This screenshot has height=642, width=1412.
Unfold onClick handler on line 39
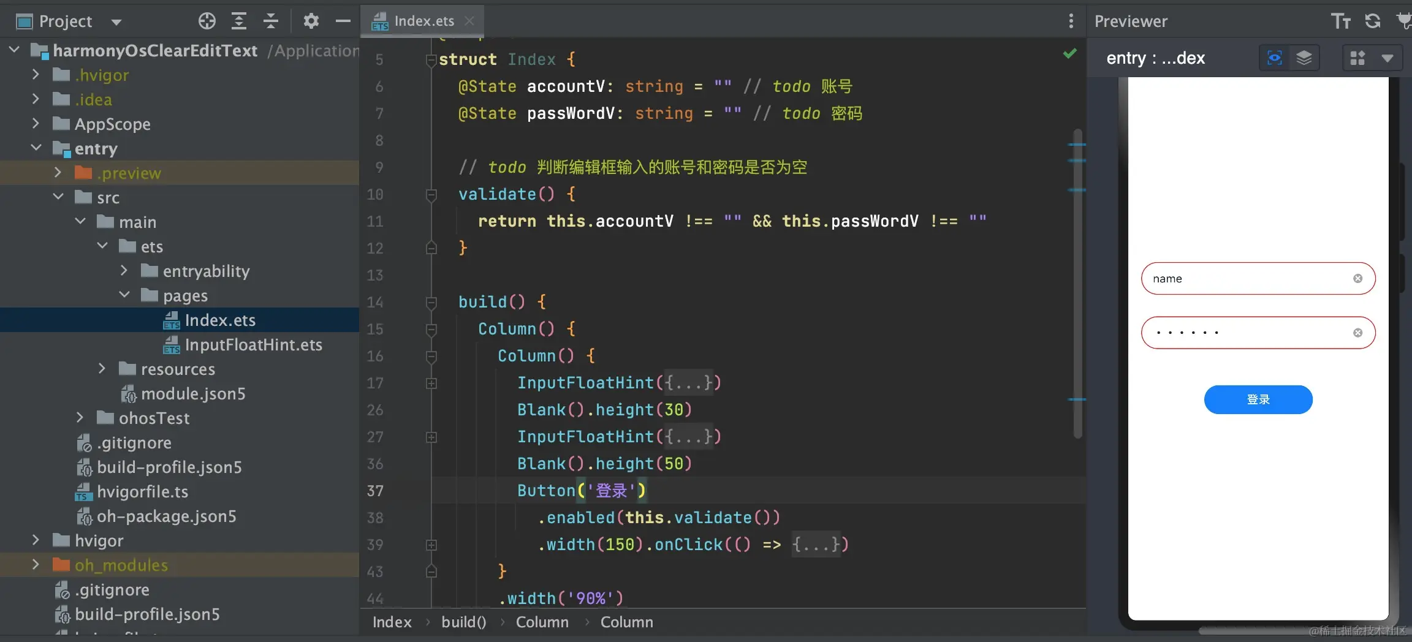click(x=431, y=545)
